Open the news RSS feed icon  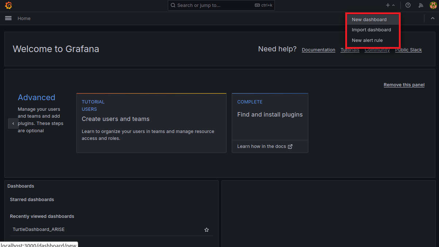tap(421, 5)
